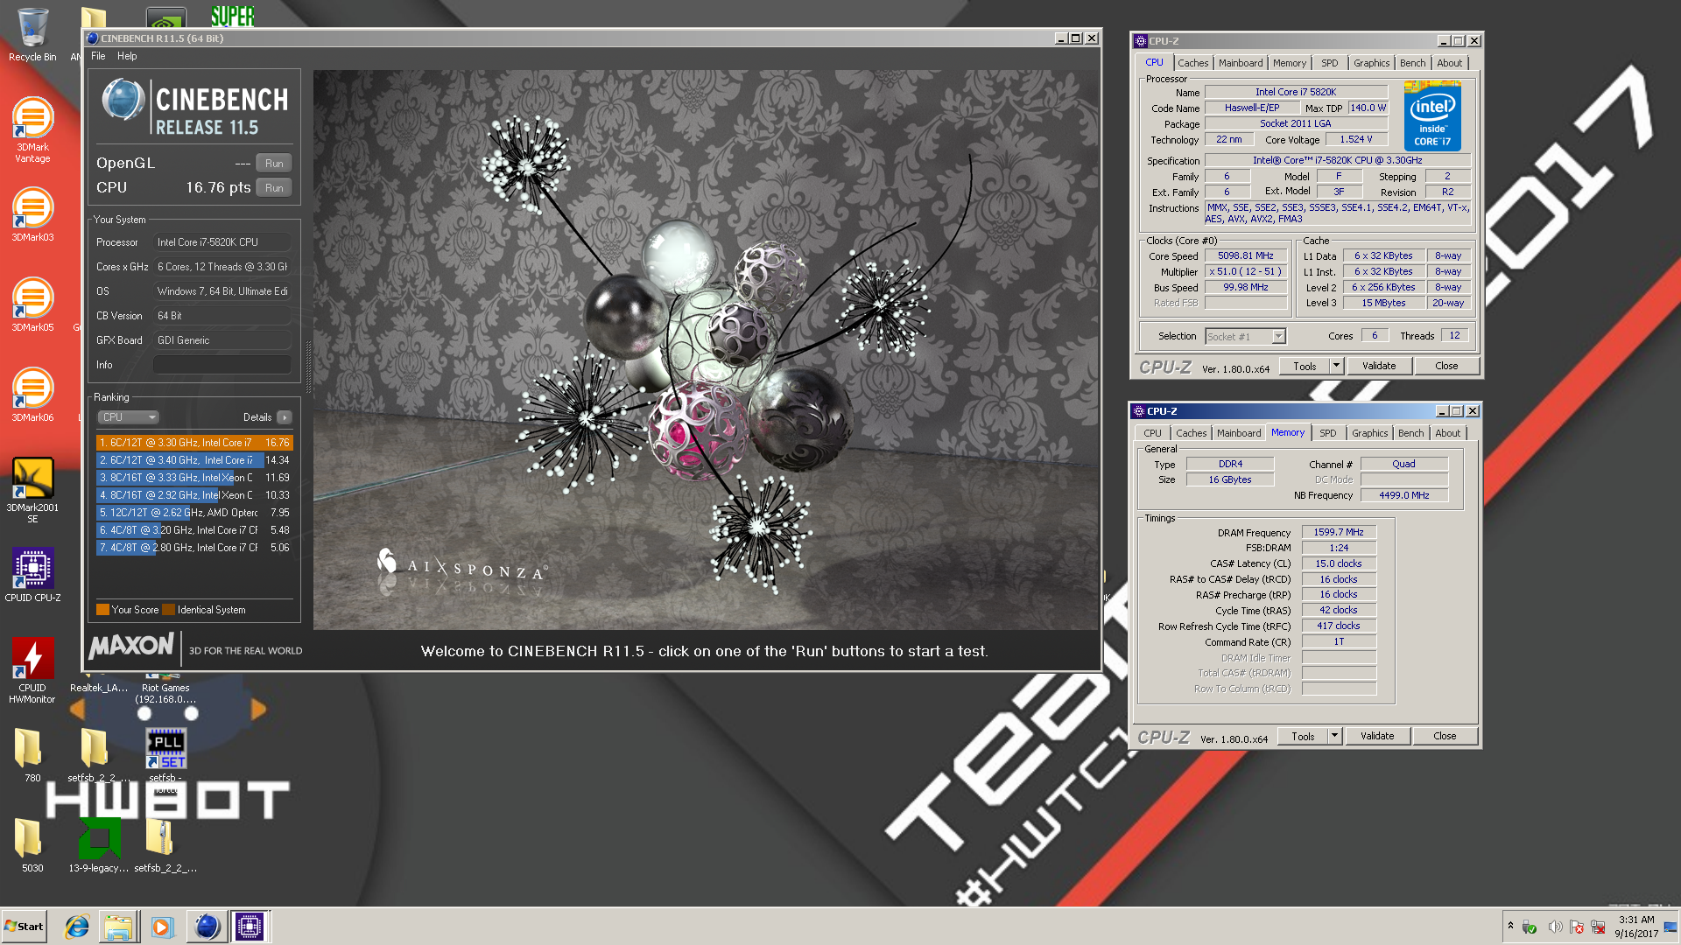
Task: Switch to CPU tab in lower CPU-Z window
Action: pos(1152,433)
